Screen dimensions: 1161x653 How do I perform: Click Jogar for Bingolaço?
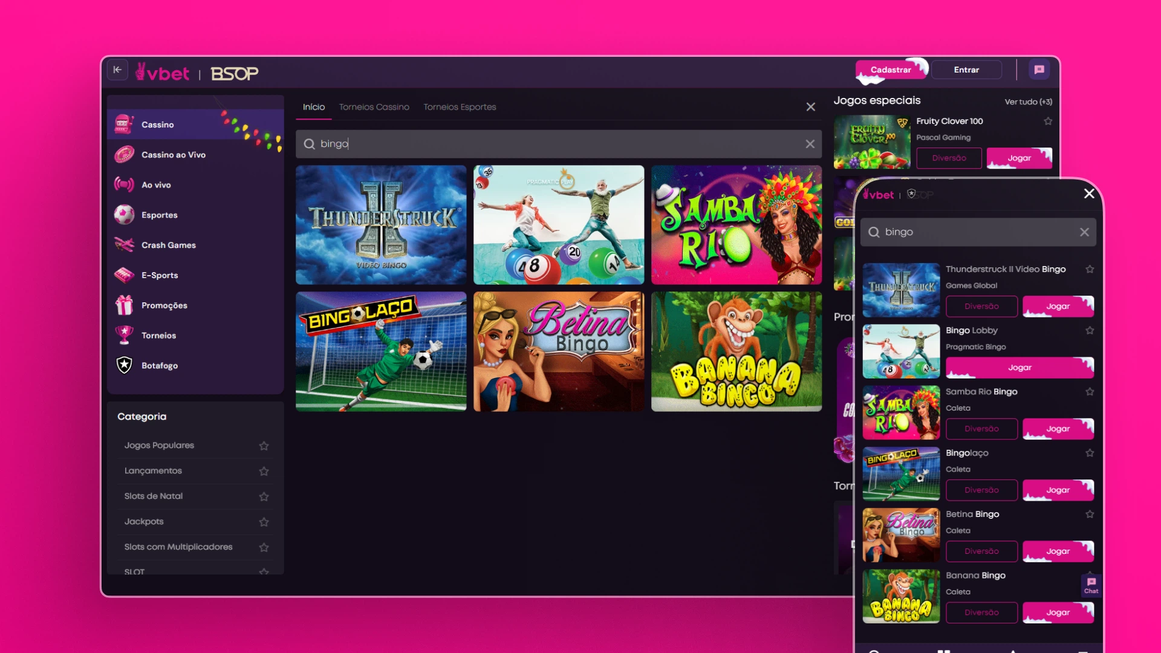coord(1058,490)
